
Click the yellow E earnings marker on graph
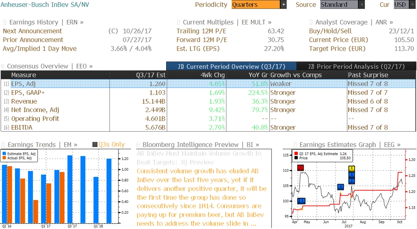coord(351,168)
